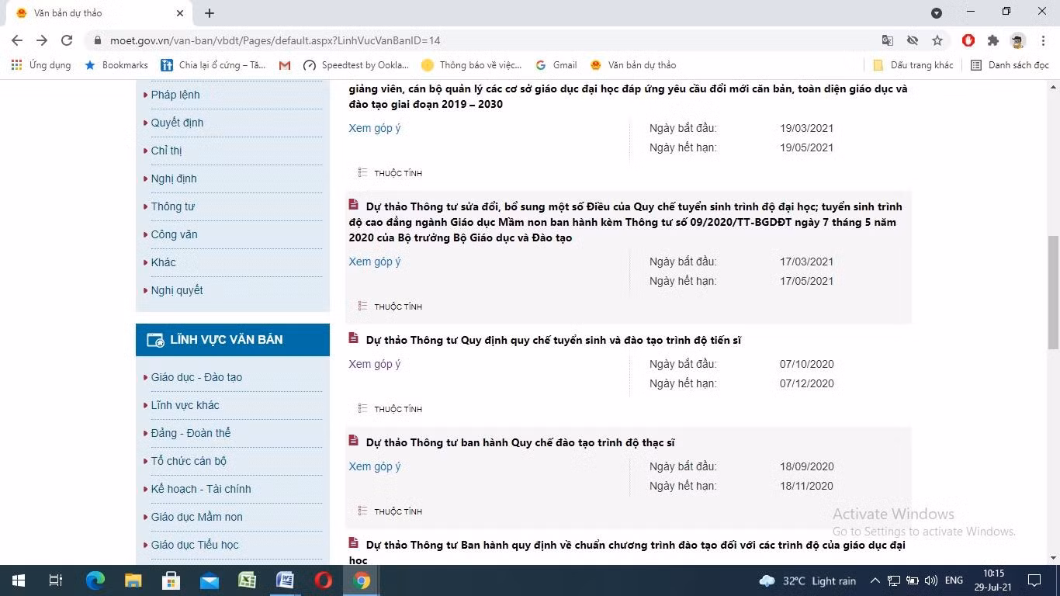Open the volume control in the system tray
The height and width of the screenshot is (596, 1060).
coord(931,580)
